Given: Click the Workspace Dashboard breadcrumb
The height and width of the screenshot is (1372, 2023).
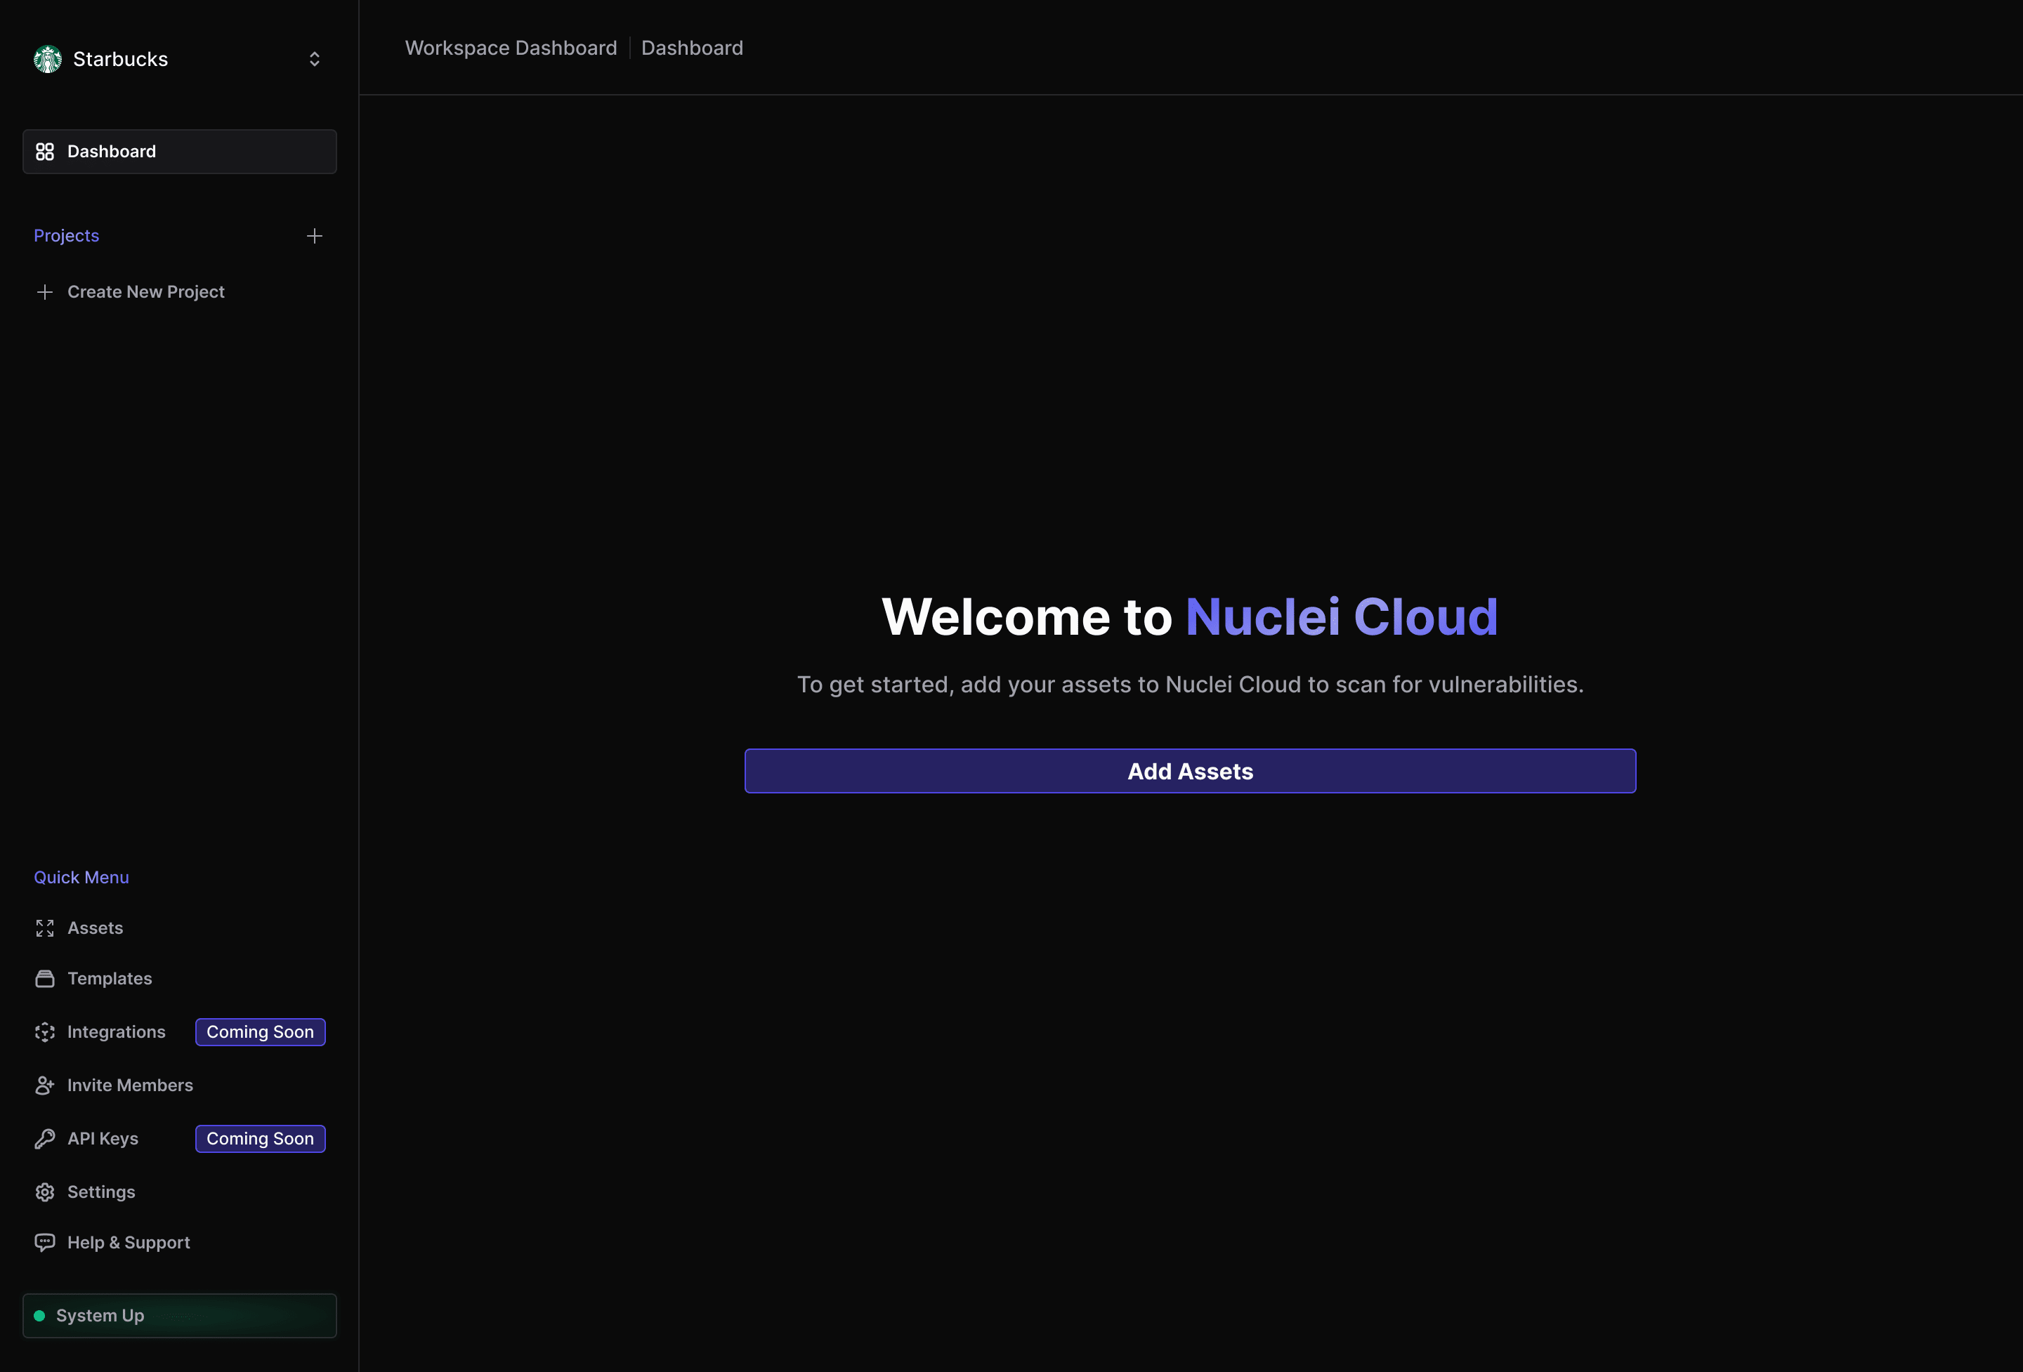Looking at the screenshot, I should click(x=511, y=48).
